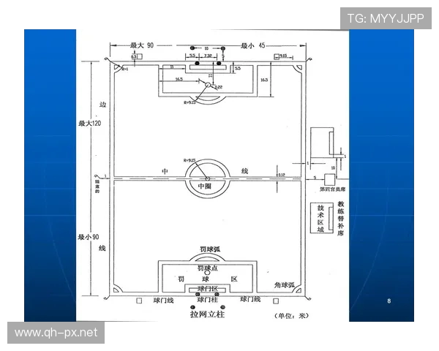
Task: Select the '最大120' length label
Action: tap(90, 123)
